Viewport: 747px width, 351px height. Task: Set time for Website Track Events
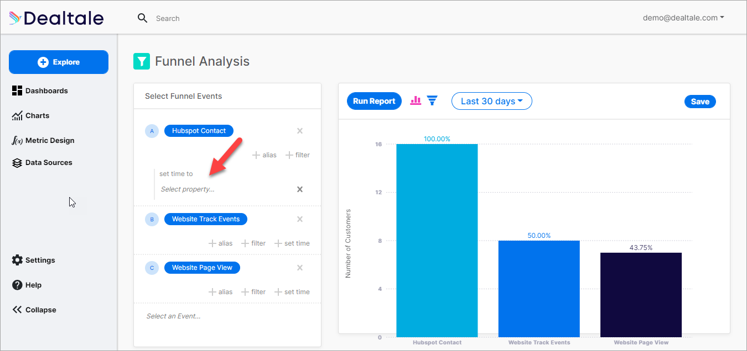click(292, 243)
